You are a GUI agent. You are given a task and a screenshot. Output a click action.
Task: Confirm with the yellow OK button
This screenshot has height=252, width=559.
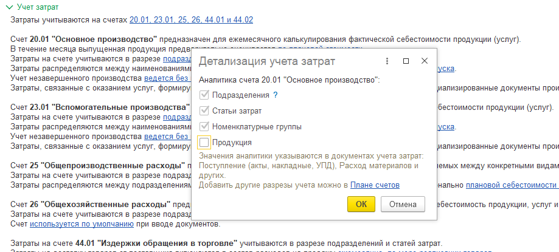(x=361, y=204)
